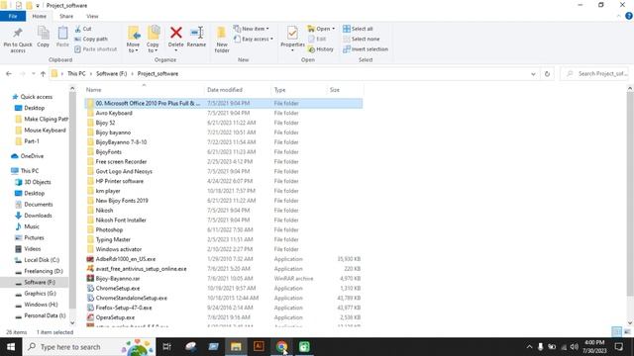
Task: Click Software (F:) in address path
Action: point(112,74)
